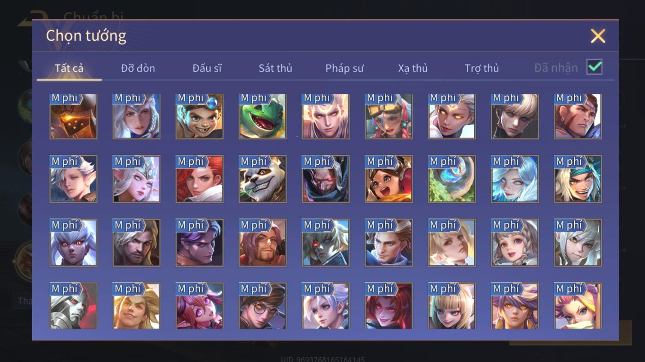Select the pink-haired small fairy hero
The width and height of the screenshot is (645, 362).
pos(199,306)
